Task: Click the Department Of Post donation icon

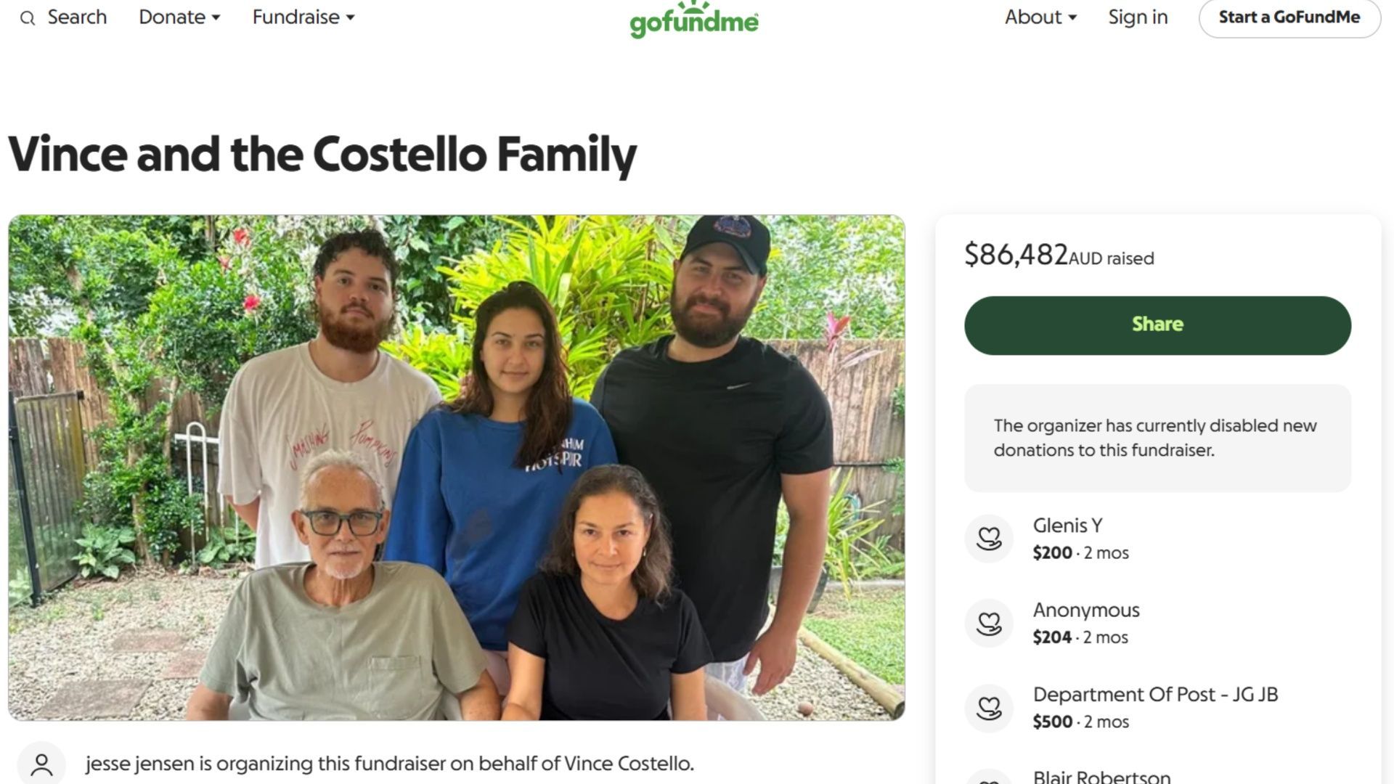Action: pyautogui.click(x=988, y=708)
